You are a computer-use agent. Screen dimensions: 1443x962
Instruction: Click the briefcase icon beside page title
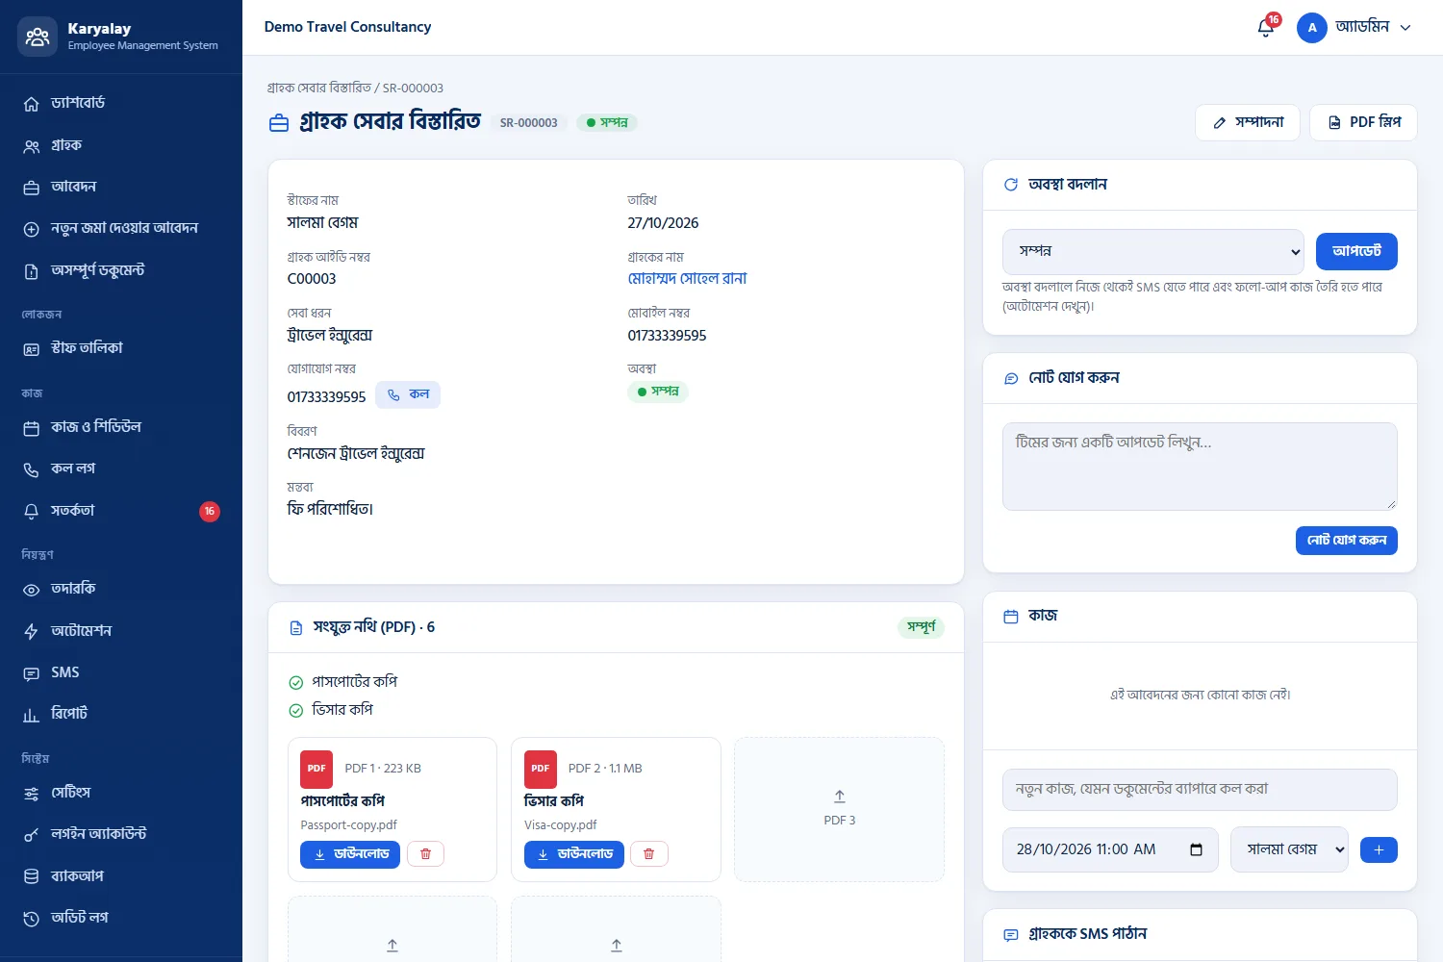[x=279, y=123]
